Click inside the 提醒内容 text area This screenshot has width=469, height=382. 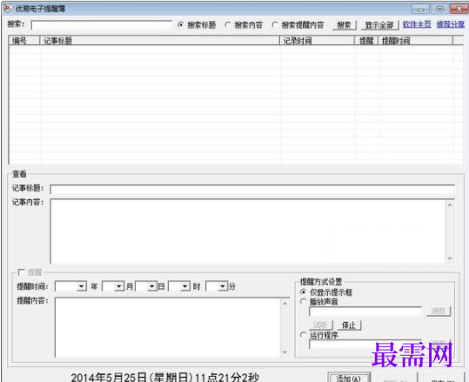167,327
